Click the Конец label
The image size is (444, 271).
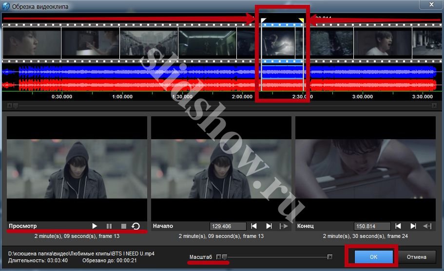pyautogui.click(x=305, y=226)
